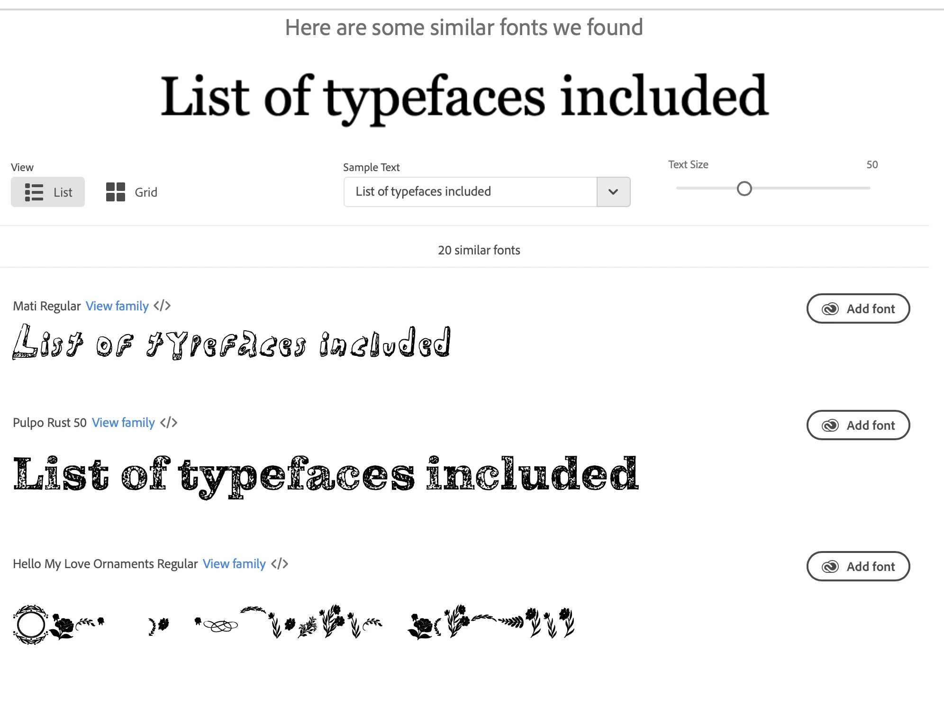Click Creative Cloud icon in Pulpo Rust Add font
The height and width of the screenshot is (706, 944).
[x=830, y=425]
